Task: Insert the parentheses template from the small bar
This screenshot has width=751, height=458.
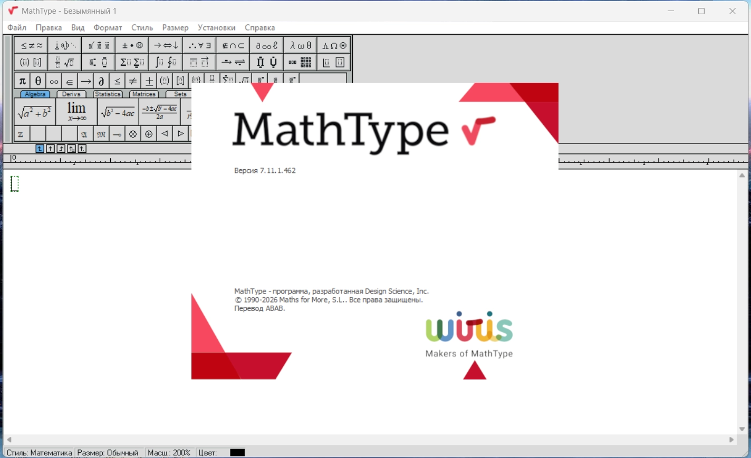Action: (x=165, y=81)
